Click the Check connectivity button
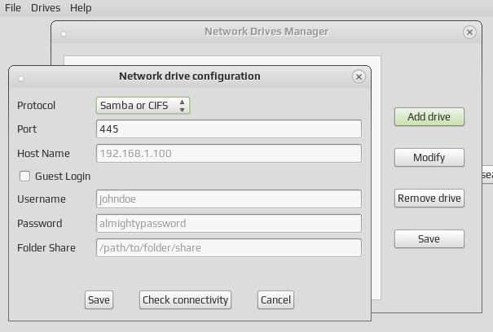493x332 pixels. pyautogui.click(x=185, y=299)
